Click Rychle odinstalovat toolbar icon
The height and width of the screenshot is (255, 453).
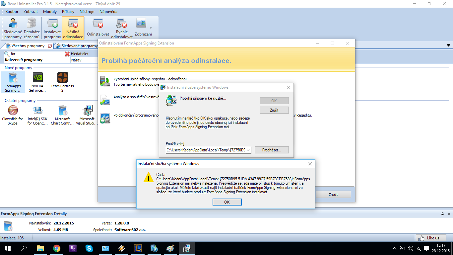(x=122, y=28)
